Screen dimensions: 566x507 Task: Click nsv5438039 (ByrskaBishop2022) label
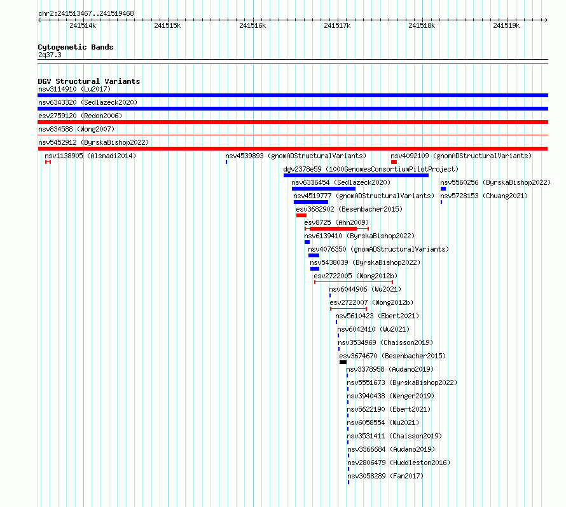(365, 262)
